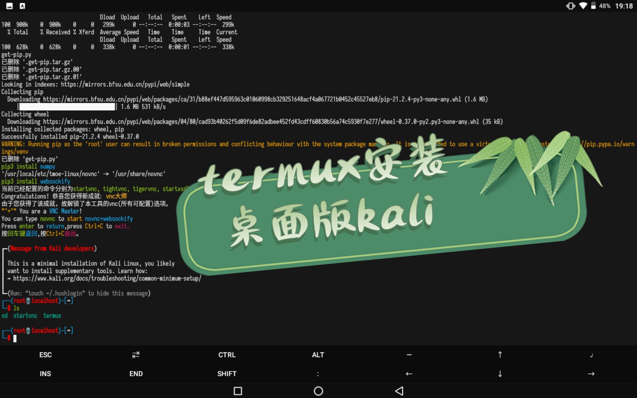The height and width of the screenshot is (398, 637).
Task: Tap 'startvnc' in ls output
Action: (25, 316)
